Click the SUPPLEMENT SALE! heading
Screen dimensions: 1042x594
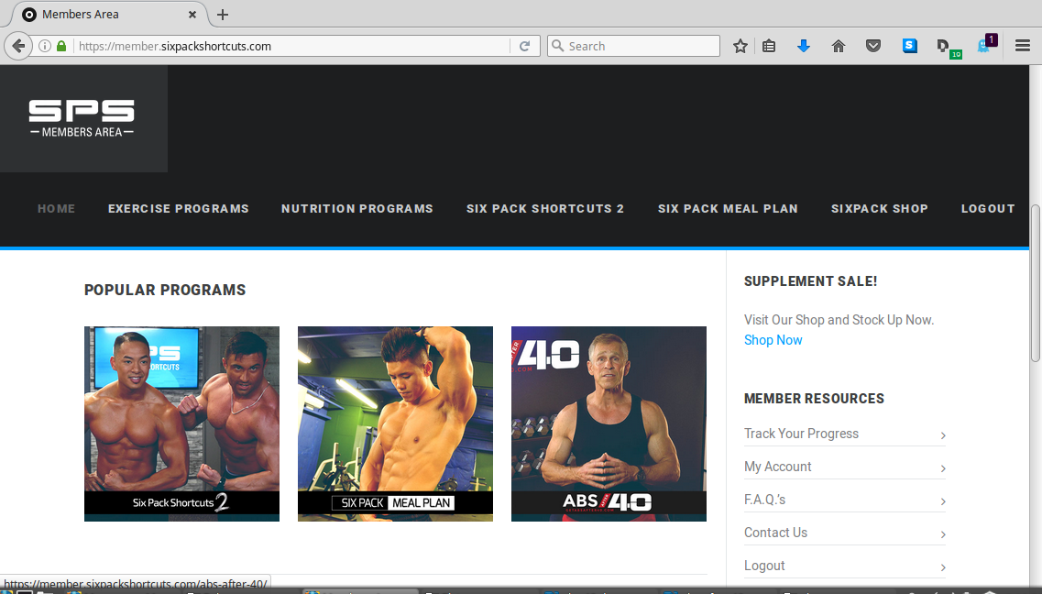(811, 281)
